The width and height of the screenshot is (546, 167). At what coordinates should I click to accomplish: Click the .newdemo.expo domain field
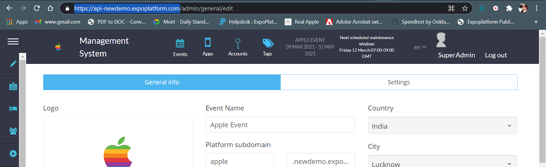[321, 160]
